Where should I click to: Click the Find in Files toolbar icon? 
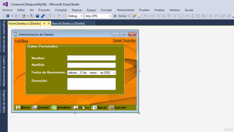[x=135, y=16]
